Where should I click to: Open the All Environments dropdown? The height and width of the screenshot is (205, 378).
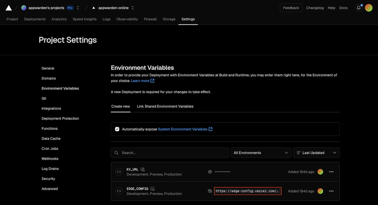click(261, 153)
